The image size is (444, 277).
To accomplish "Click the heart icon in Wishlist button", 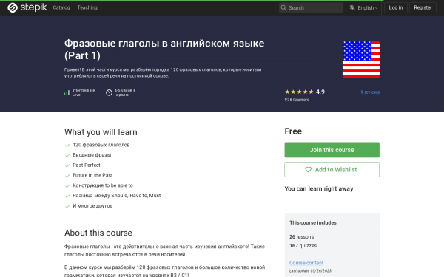I will tap(308, 170).
